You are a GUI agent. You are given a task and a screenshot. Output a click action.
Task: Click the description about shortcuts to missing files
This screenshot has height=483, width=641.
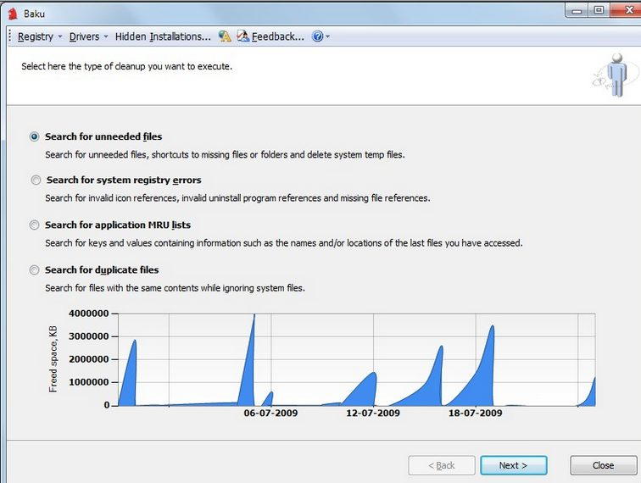pos(225,154)
